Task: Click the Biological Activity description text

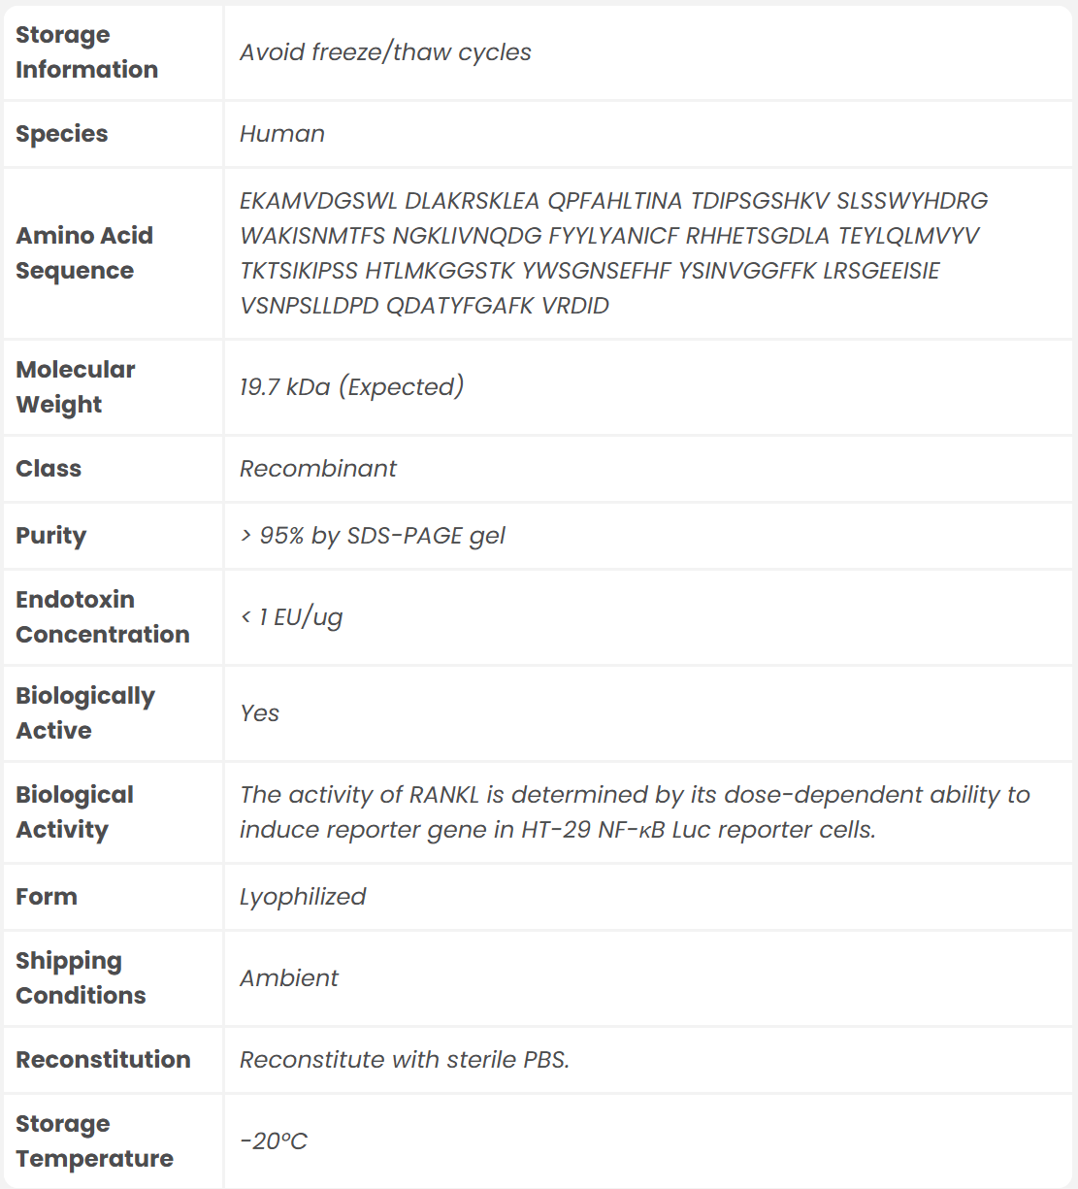Action: point(635,812)
